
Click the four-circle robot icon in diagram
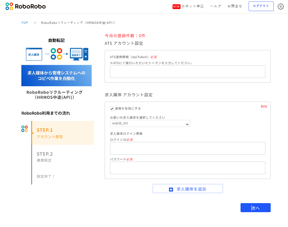point(56,54)
